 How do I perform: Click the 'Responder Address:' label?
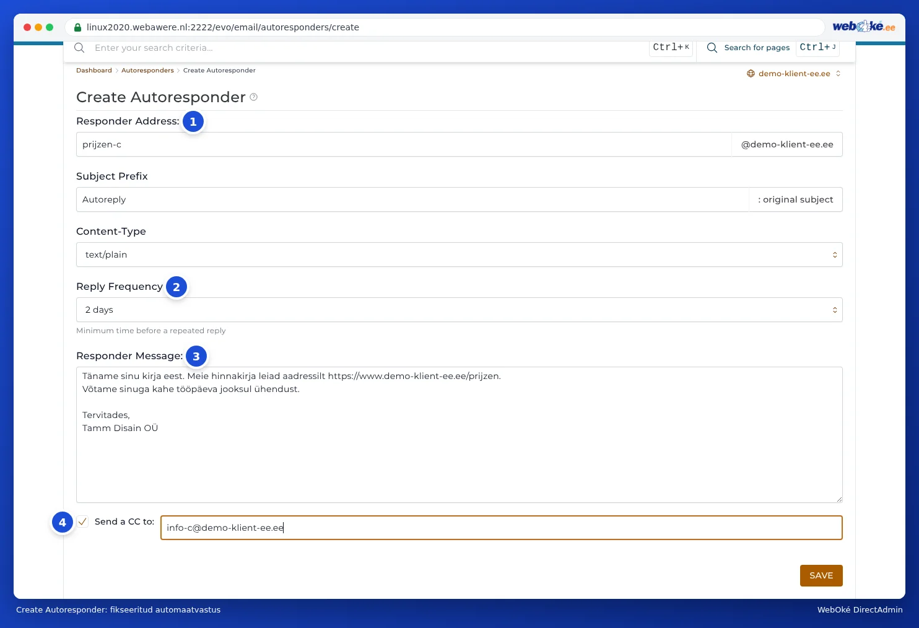coord(128,121)
